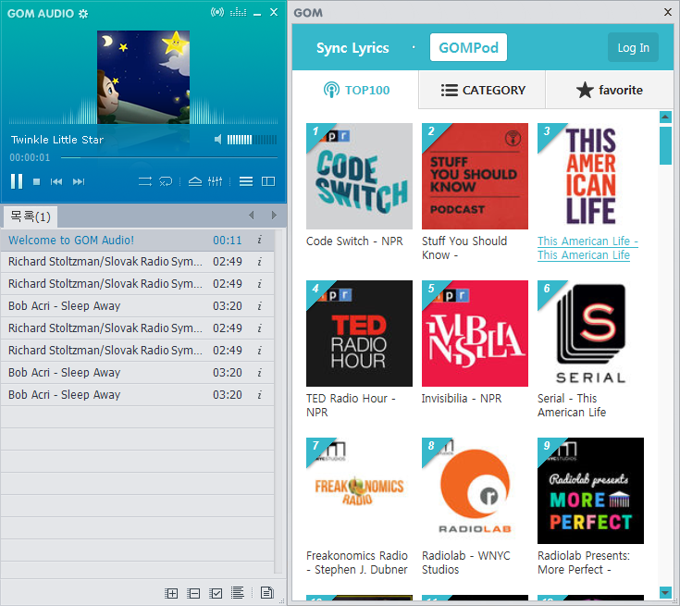Screen dimensions: 680x606
Task: Skip to the previous track
Action: click(56, 181)
